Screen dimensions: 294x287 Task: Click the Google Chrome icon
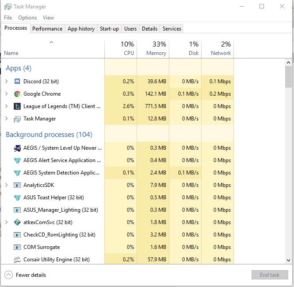[17, 94]
